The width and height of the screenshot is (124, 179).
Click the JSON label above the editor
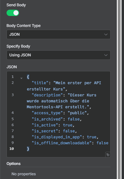12,67
